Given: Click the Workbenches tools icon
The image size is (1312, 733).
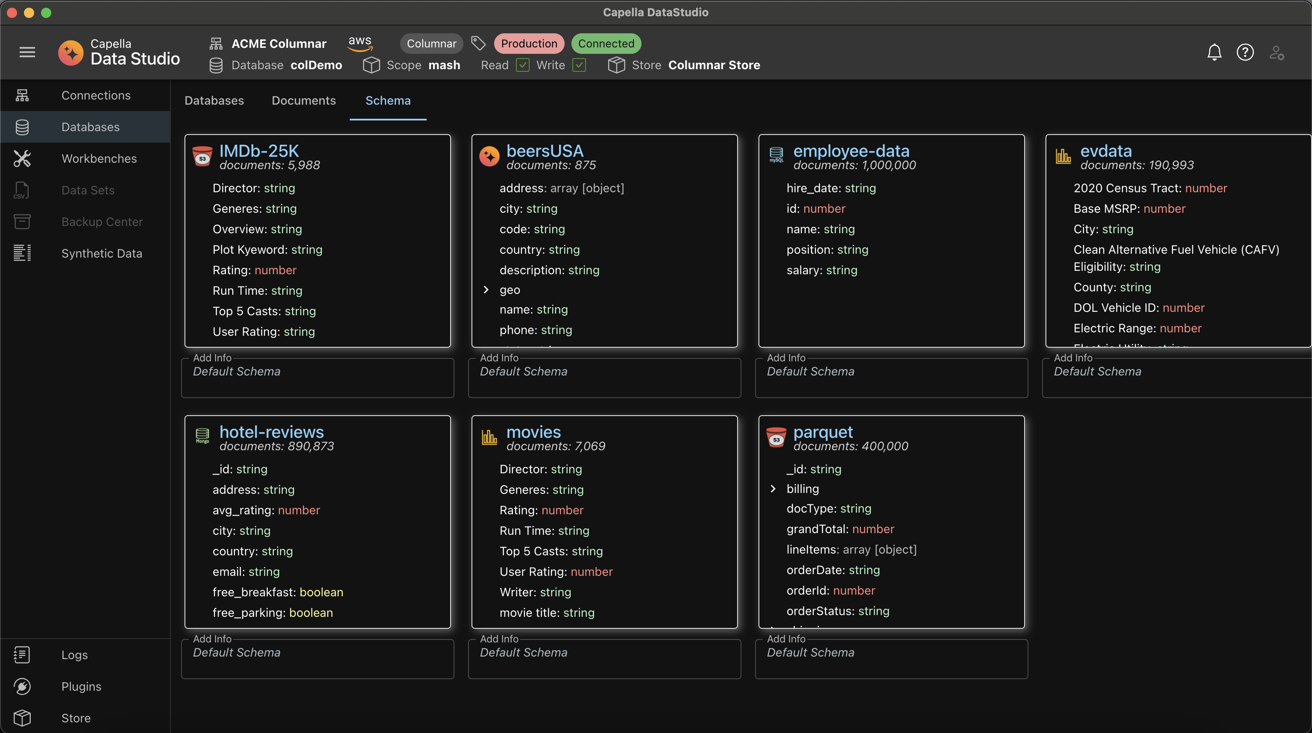Looking at the screenshot, I should 22,158.
